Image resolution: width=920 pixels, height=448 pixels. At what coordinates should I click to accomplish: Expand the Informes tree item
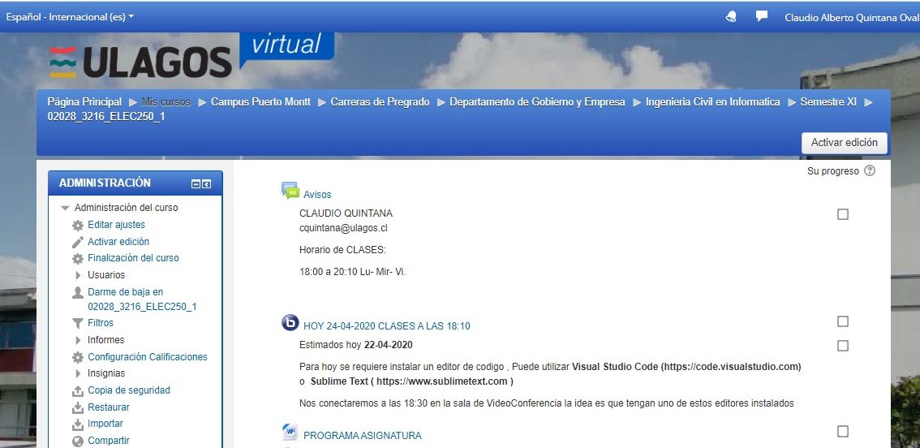[x=78, y=340]
